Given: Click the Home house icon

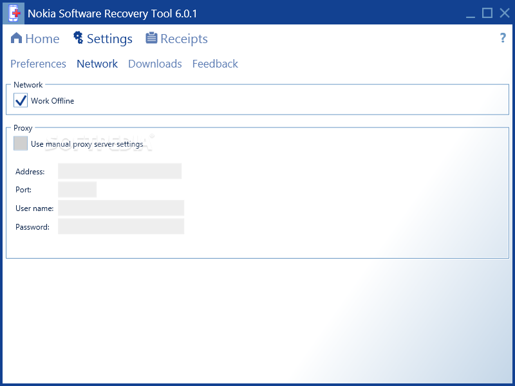Looking at the screenshot, I should pyautogui.click(x=17, y=38).
